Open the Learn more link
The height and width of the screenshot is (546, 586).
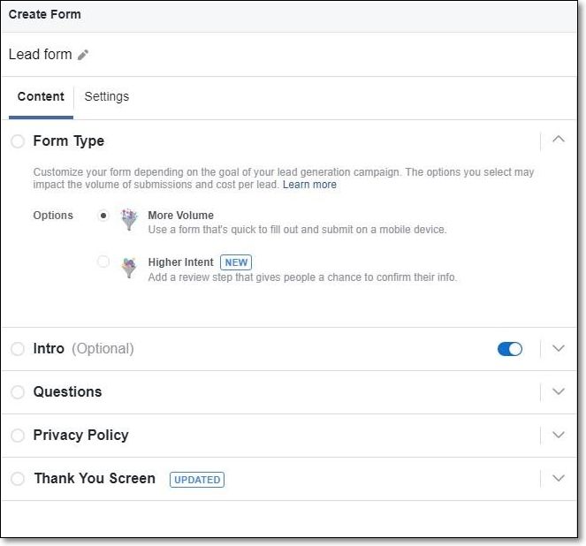(309, 185)
